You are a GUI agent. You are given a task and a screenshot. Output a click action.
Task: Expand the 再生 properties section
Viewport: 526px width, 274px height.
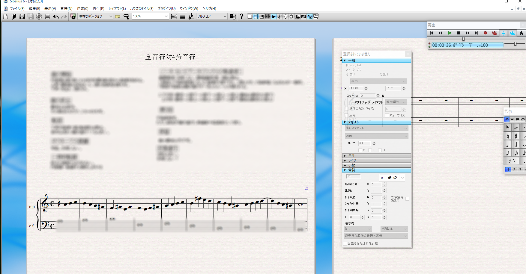[x=377, y=156]
